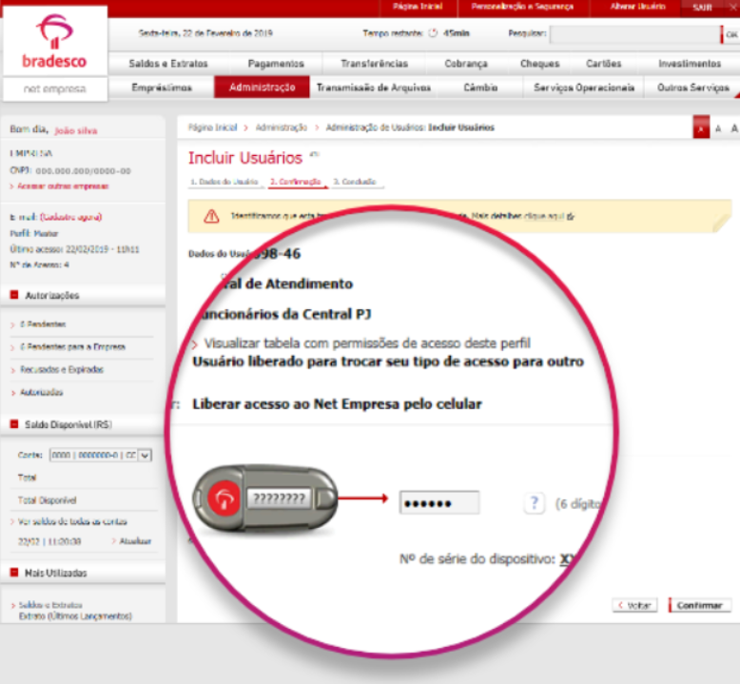Click the 'clique aqui' link in warning
This screenshot has height=684, width=740.
click(544, 216)
